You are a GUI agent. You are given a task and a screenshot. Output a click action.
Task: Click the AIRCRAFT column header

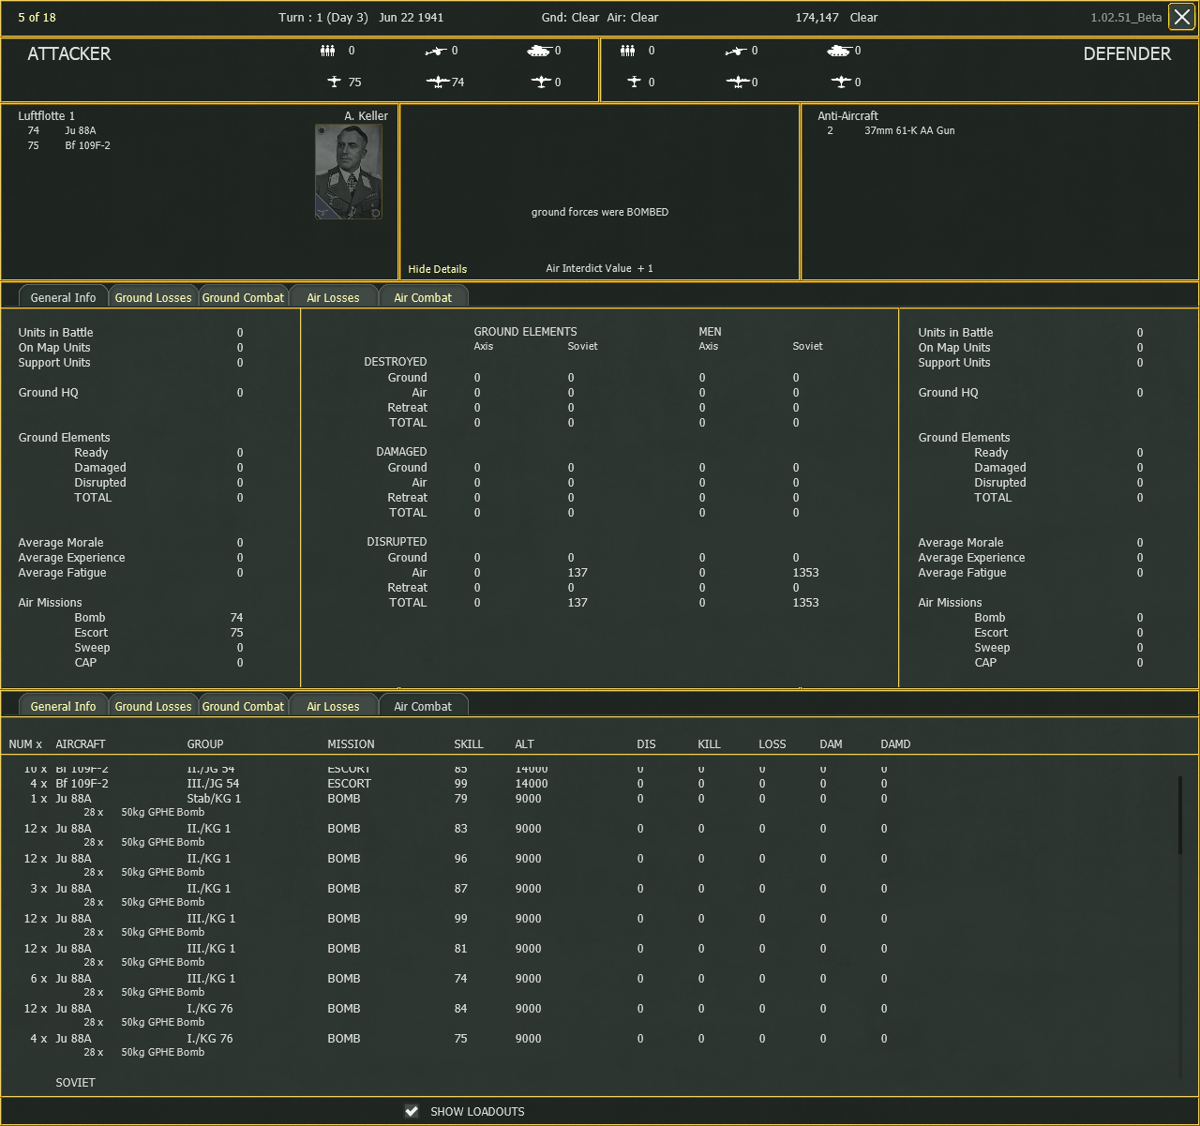coord(81,744)
